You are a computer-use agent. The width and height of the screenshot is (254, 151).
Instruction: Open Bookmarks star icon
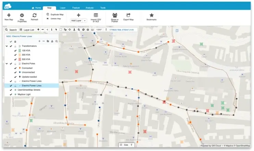pyautogui.click(x=152, y=15)
